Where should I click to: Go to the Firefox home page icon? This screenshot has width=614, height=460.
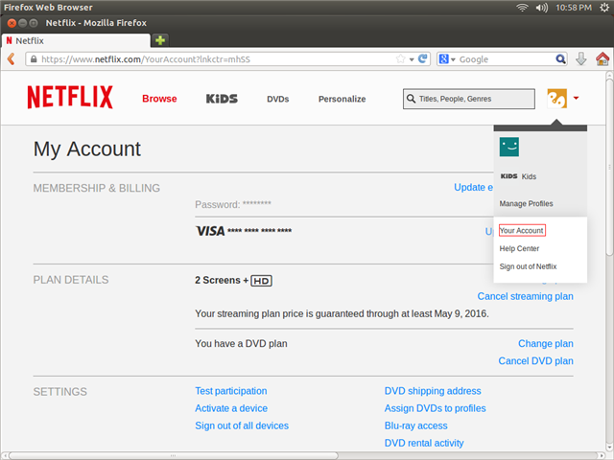click(x=602, y=59)
